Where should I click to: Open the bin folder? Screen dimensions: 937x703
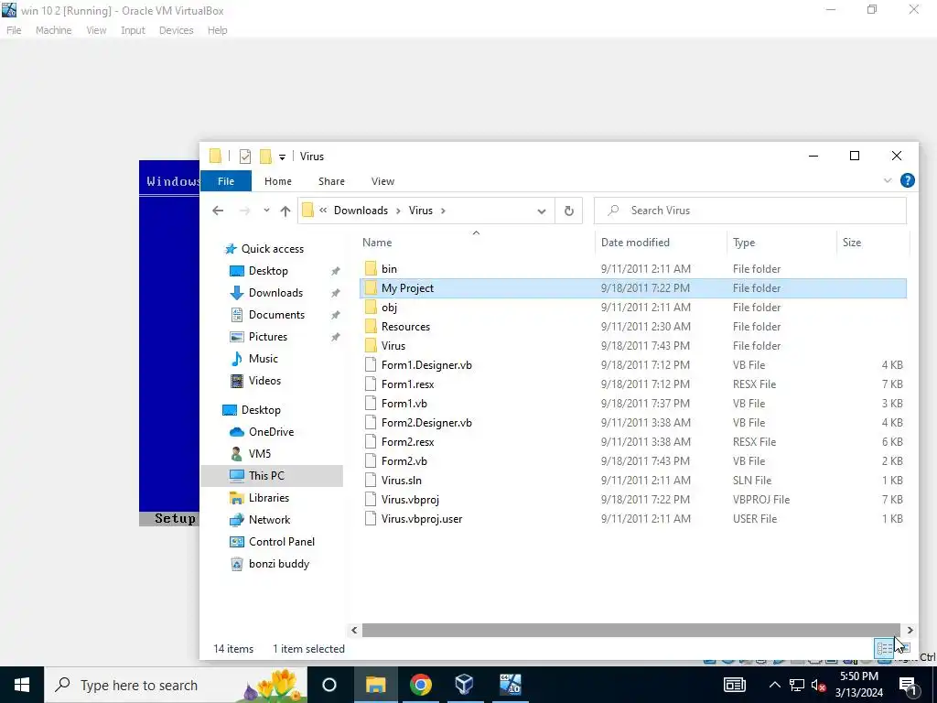[389, 269]
